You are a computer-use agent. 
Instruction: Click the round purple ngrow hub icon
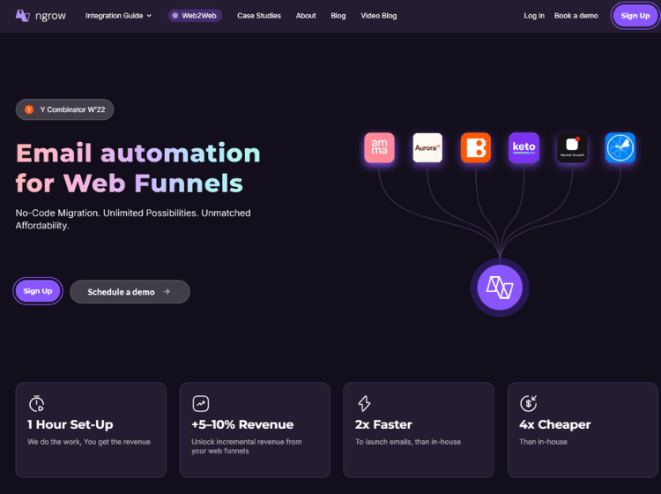[x=500, y=288]
